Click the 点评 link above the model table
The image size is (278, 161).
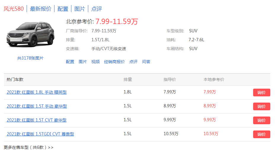(x=133, y=62)
